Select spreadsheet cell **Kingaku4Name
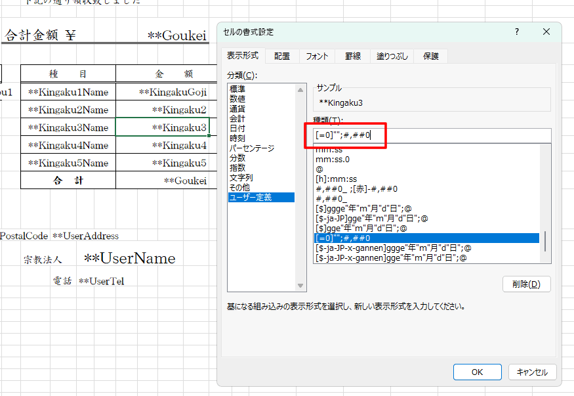 tap(68, 145)
